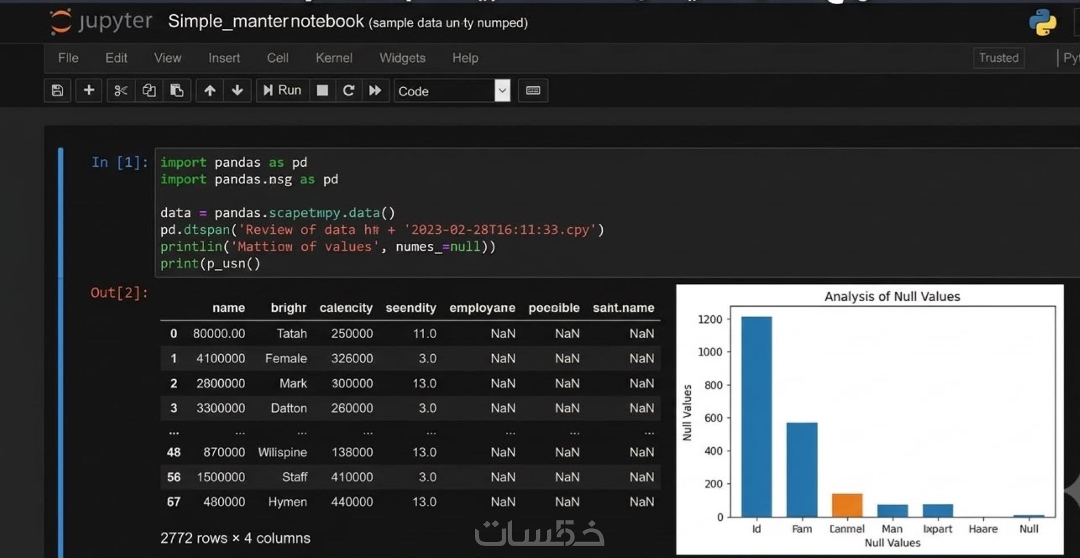Click the cell '80000.00' in row 0

[x=219, y=334]
